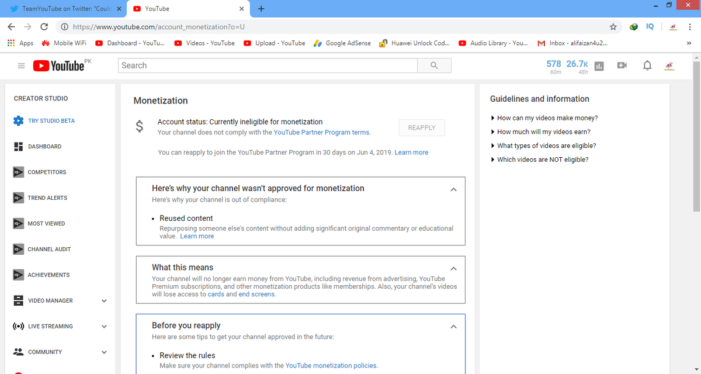This screenshot has width=701, height=374.
Task: Open the account avatar menu
Action: click(669, 65)
